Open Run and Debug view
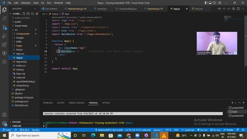This screenshot has height=139, width=247. click(x=4, y=36)
